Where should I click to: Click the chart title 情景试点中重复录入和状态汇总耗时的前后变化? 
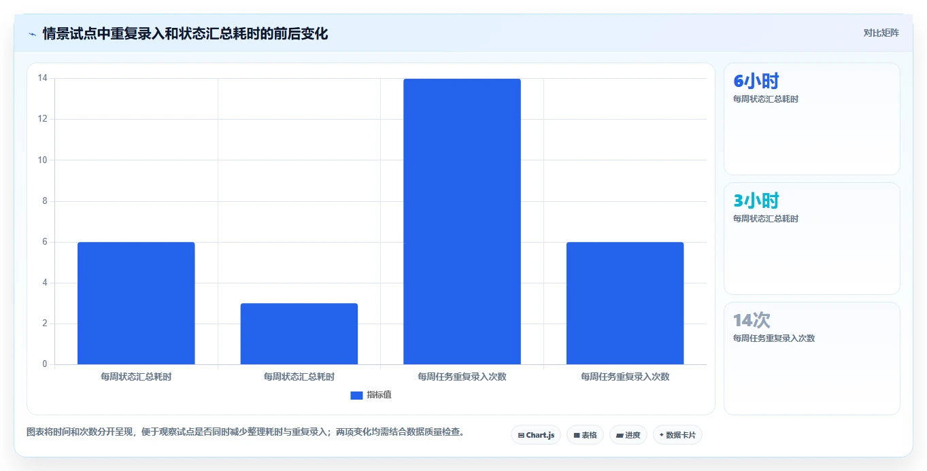185,34
